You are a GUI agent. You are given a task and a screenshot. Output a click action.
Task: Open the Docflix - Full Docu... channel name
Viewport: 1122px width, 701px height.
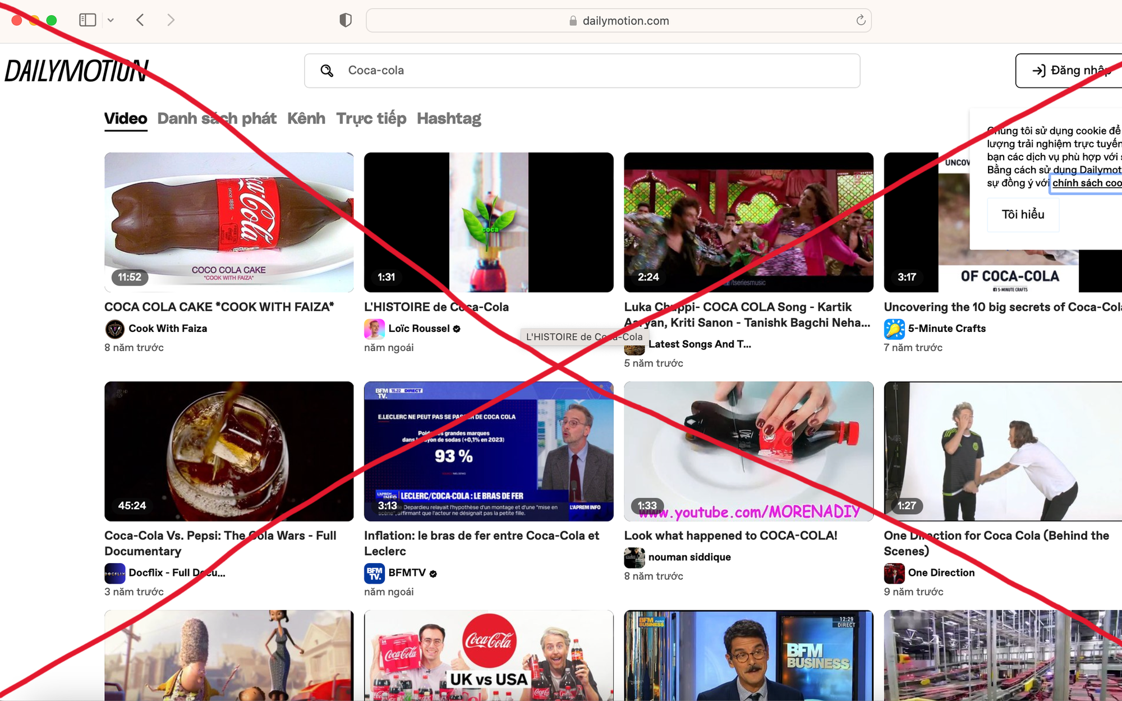coord(177,573)
